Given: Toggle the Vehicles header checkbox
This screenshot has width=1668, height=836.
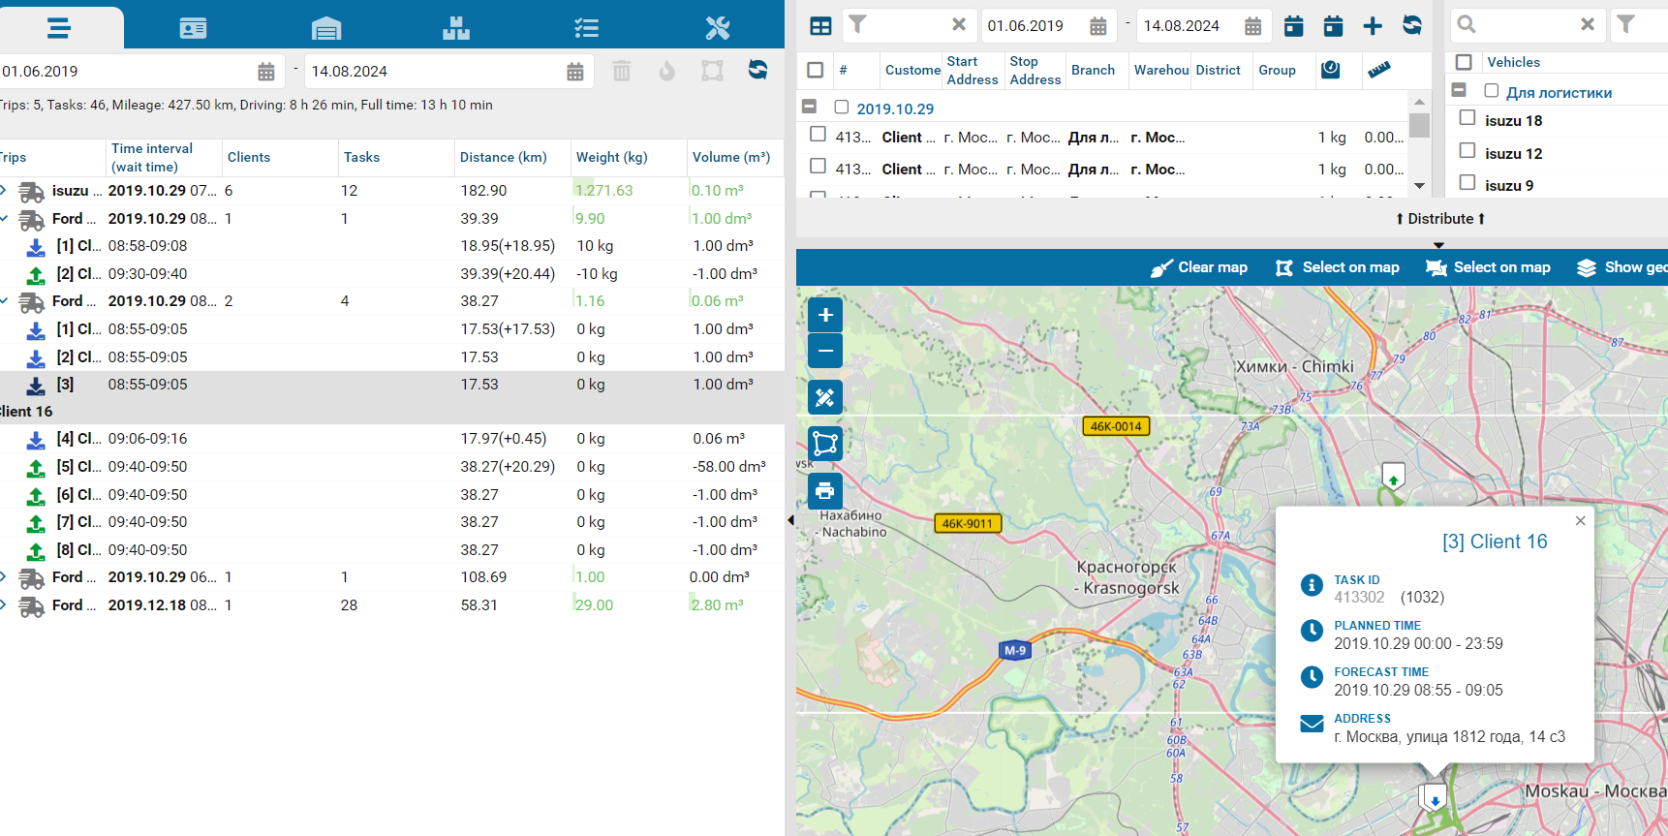Looking at the screenshot, I should [x=1464, y=62].
